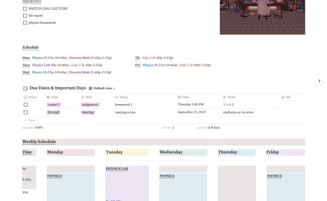Viewport: 327px width, 201px height.
Task: Click the 10a time label
Action: click(25, 192)
